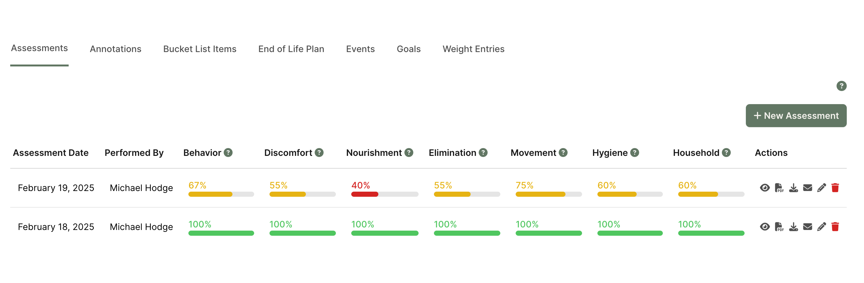Image resolution: width=864 pixels, height=283 pixels.
Task: Export February 18 assessment as PDF
Action: (x=779, y=226)
